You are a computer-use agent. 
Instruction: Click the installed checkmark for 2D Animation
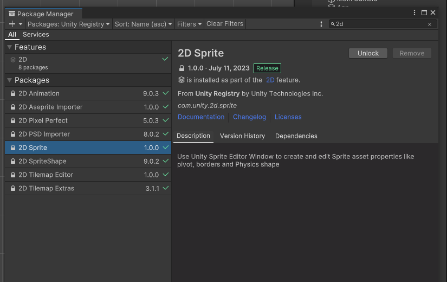click(x=166, y=93)
